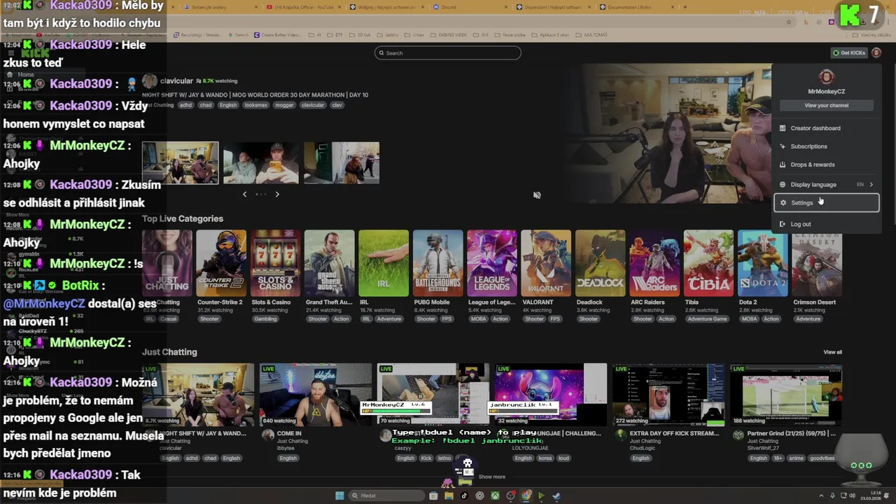
Task: Select the second featured stream thumbnail with phone
Action: (x=261, y=163)
